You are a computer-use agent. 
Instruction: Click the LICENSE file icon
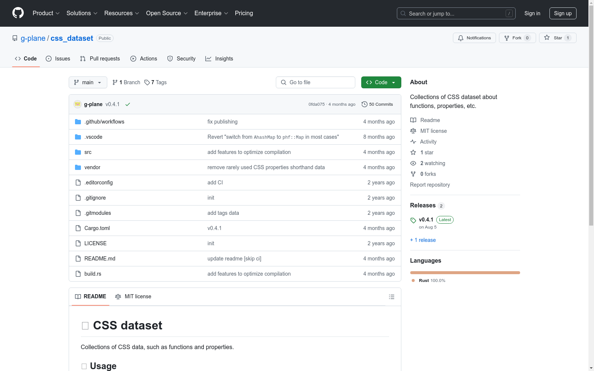tap(78, 243)
